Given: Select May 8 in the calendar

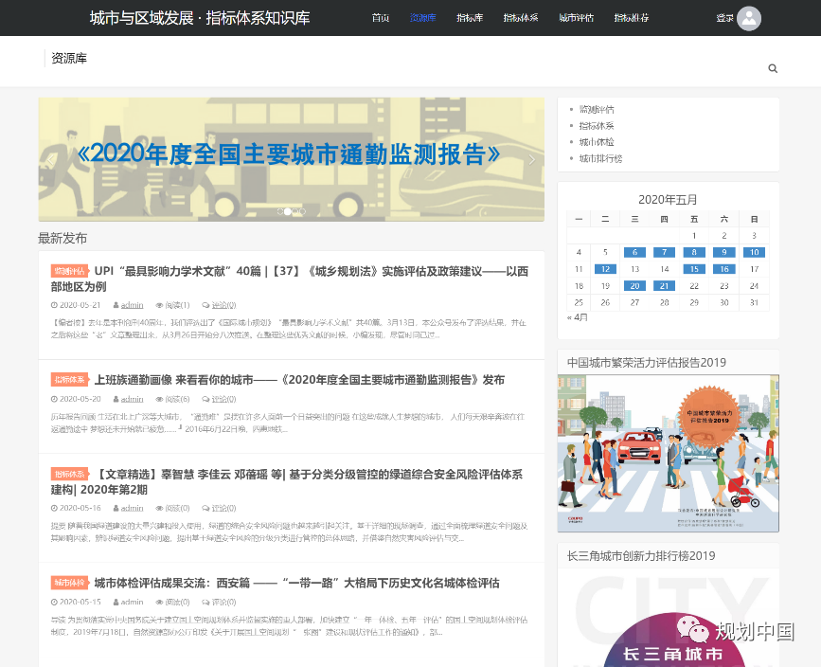Looking at the screenshot, I should [x=694, y=253].
